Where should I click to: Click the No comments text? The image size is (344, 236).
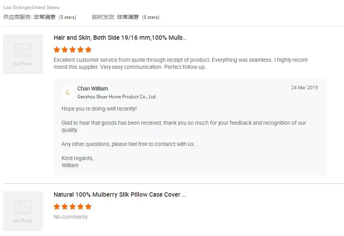pos(71,217)
